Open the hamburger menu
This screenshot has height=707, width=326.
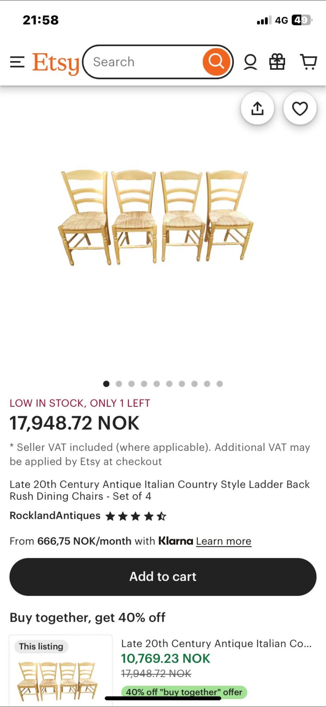click(17, 62)
